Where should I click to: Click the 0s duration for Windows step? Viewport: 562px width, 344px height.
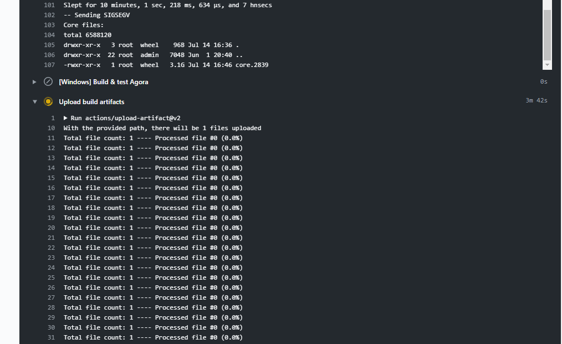[543, 81]
